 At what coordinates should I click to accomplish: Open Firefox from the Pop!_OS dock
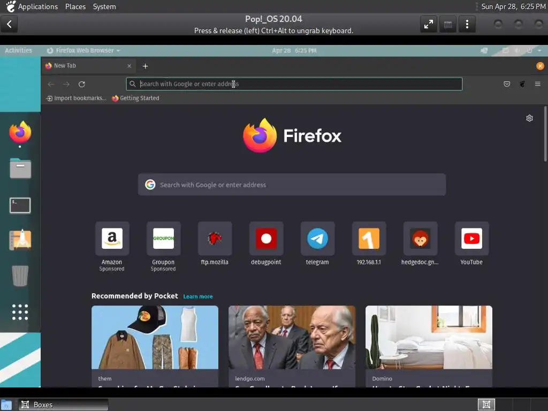pos(20,132)
